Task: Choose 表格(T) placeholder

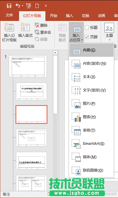Action: [91, 130]
